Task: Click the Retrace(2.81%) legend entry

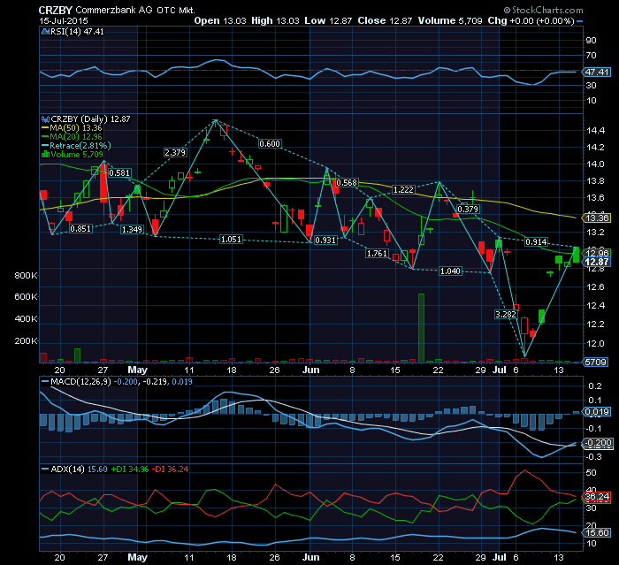Action: (77, 146)
